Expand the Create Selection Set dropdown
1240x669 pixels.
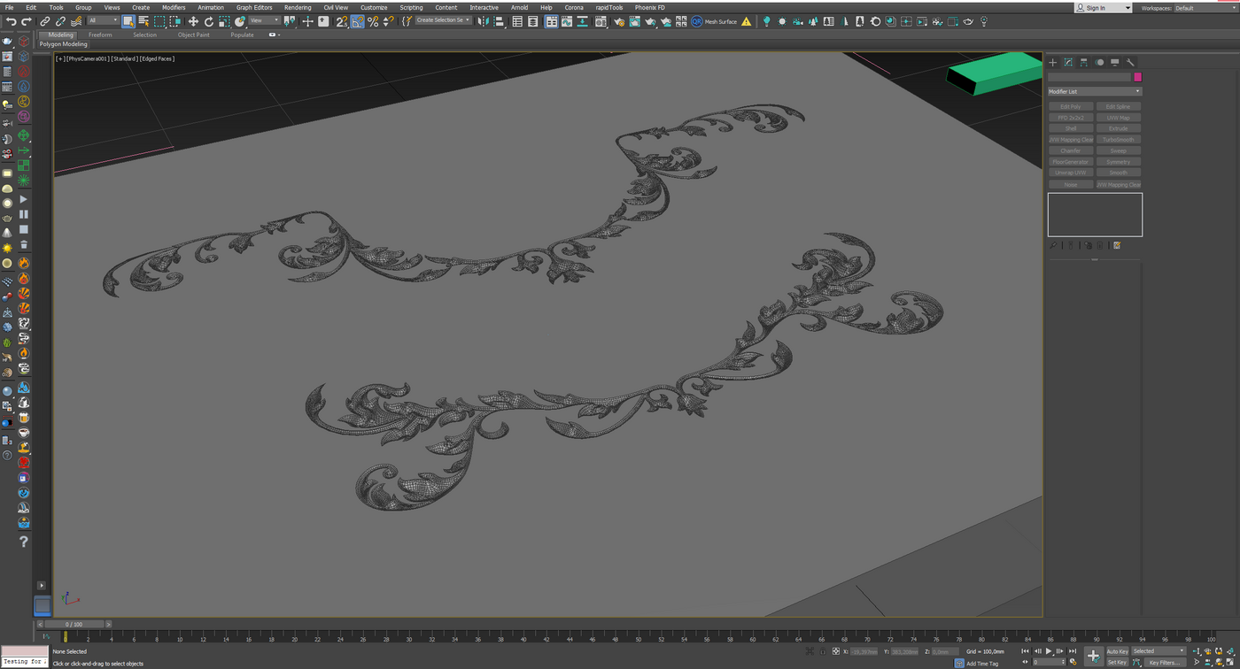point(442,20)
